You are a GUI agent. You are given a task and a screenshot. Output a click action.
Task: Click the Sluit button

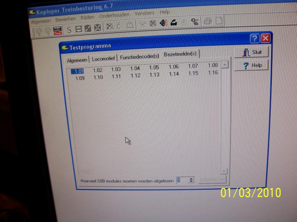click(252, 52)
